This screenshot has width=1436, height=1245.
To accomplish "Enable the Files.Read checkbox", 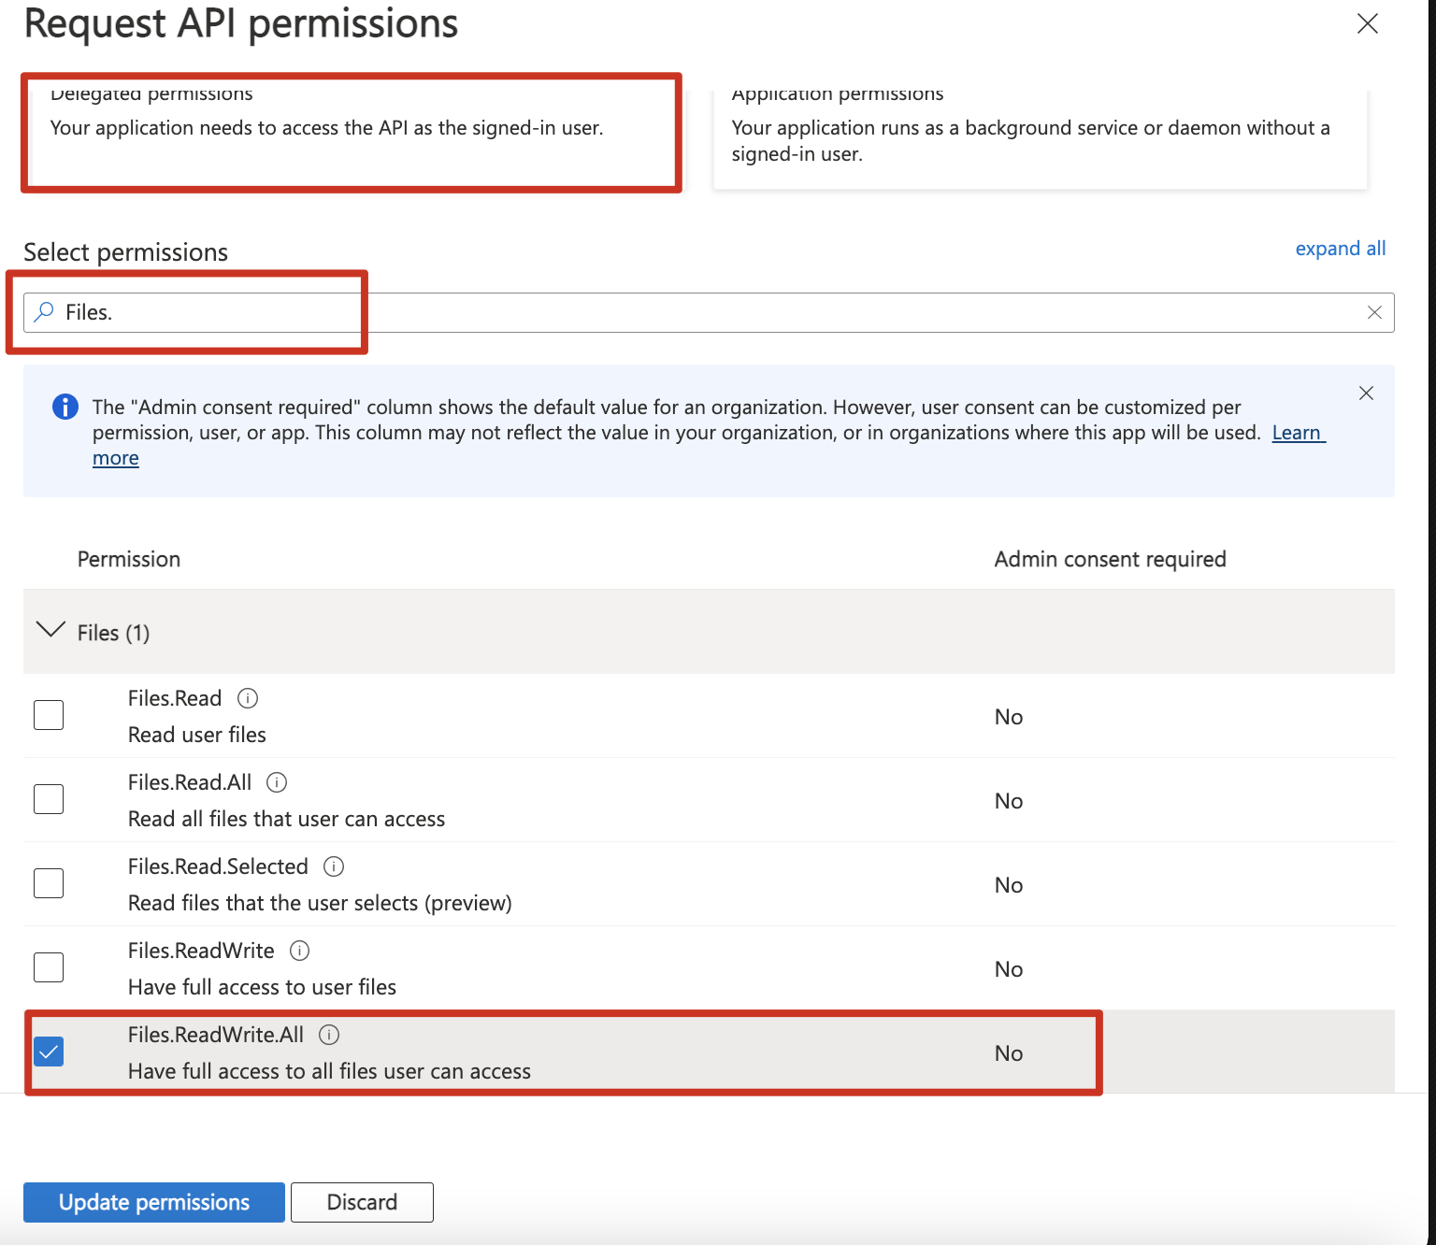I will [49, 715].
